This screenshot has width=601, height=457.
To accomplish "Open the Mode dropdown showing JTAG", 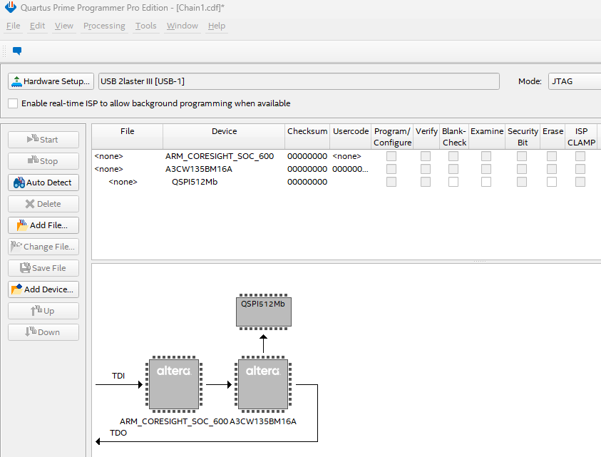I will tap(573, 81).
